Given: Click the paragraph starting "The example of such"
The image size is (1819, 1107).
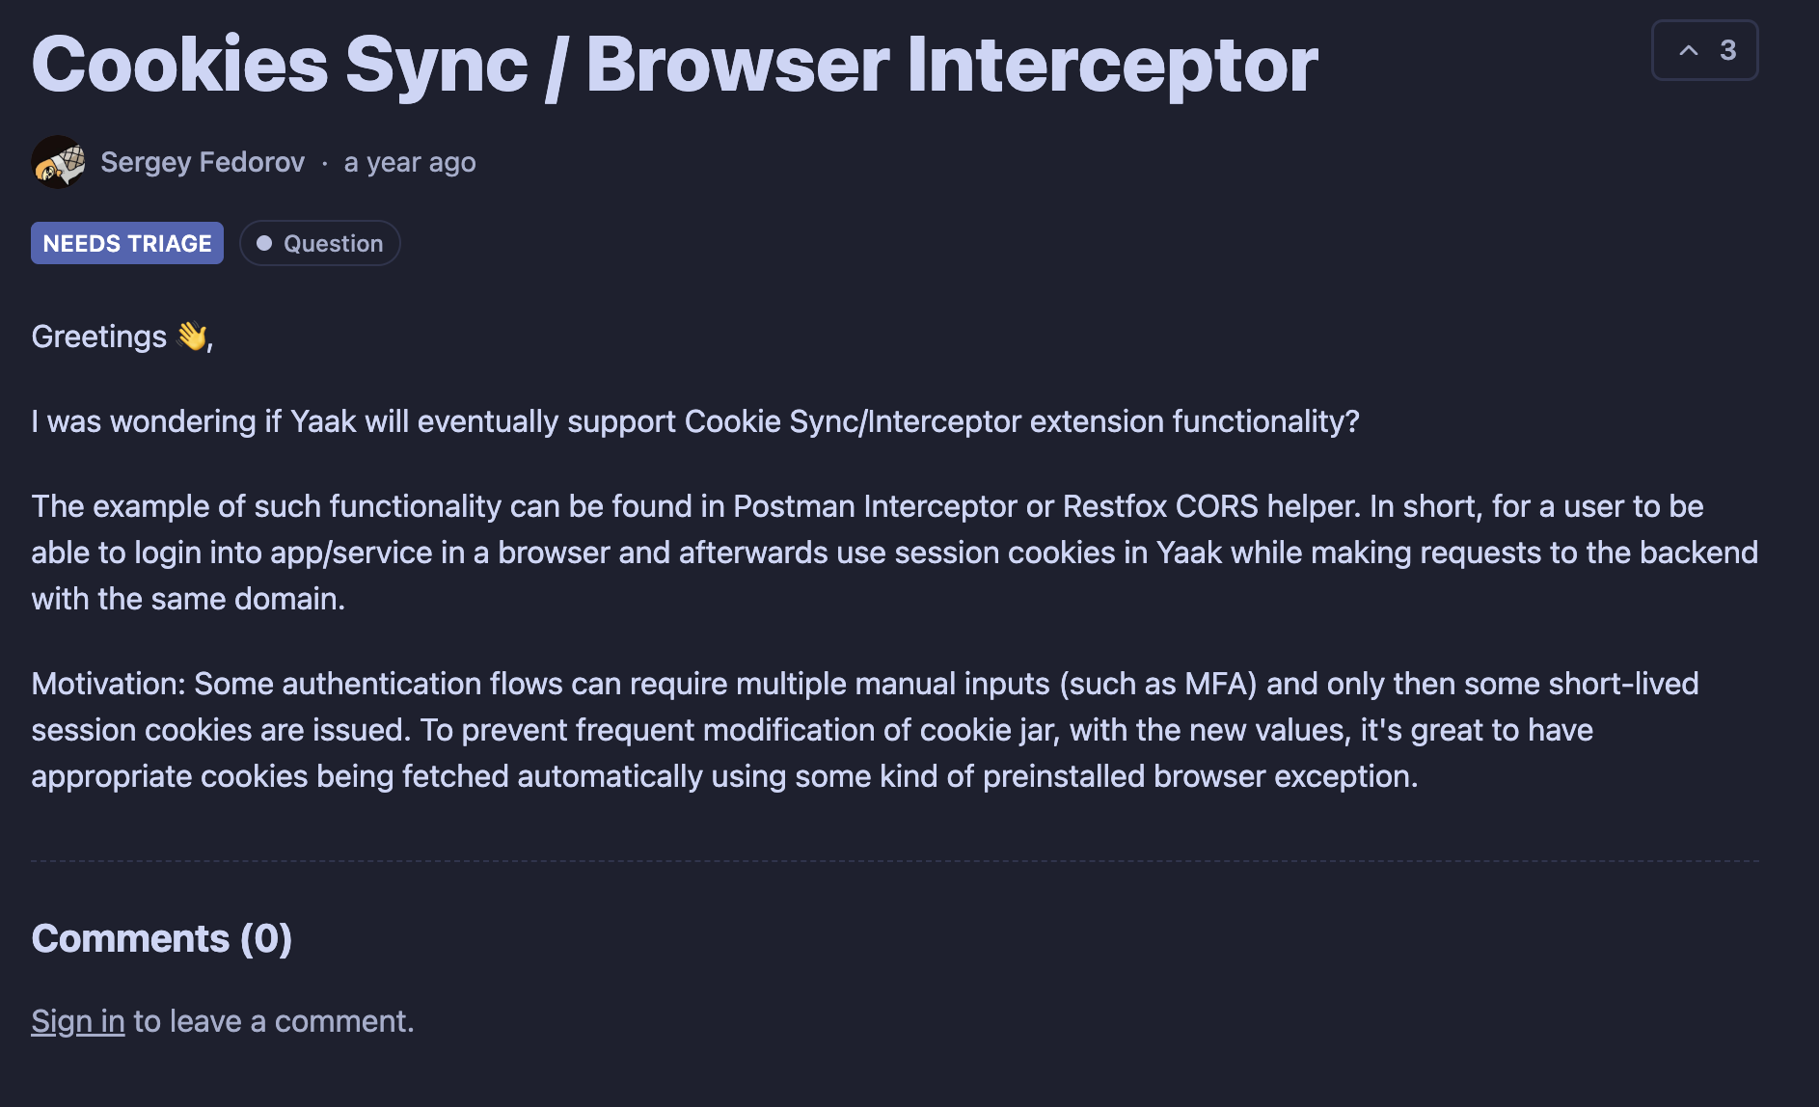Looking at the screenshot, I should click(x=868, y=553).
